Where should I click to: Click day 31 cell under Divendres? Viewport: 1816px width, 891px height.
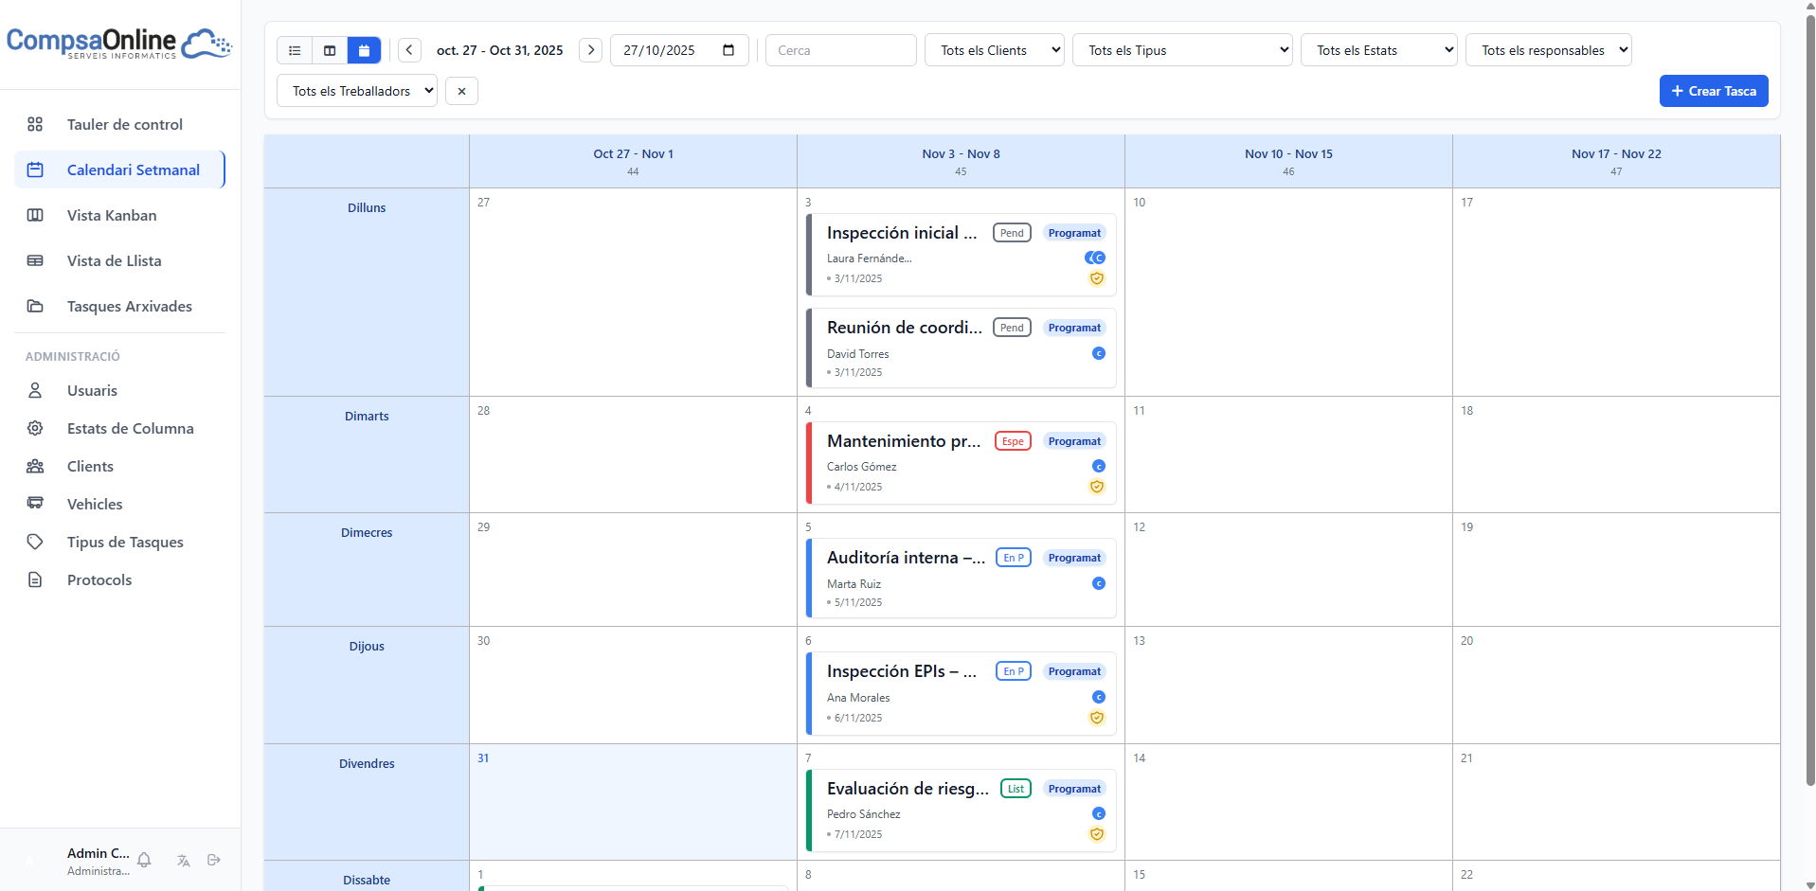click(x=633, y=802)
